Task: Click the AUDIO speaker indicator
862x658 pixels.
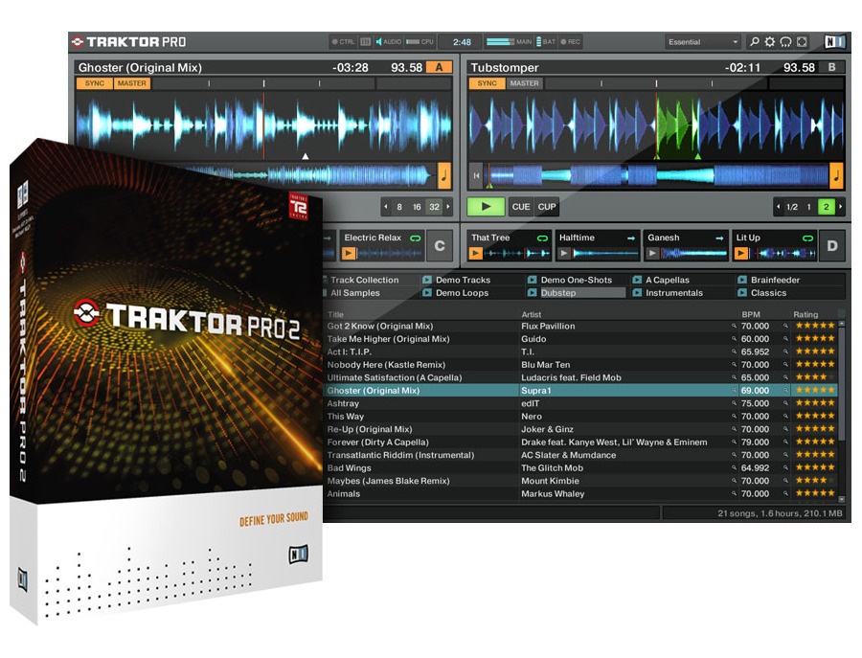Action: tap(389, 42)
